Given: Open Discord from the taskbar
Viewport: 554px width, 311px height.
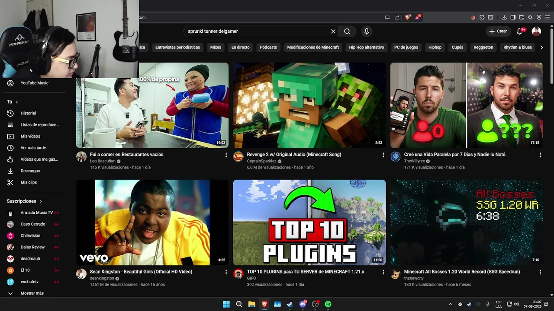Looking at the screenshot, I should [303, 304].
